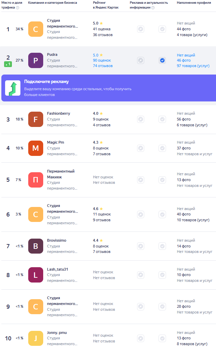Screen dimensions: 216x354
Task: Click the 'Brovissimo' company name
Action: click(57, 240)
